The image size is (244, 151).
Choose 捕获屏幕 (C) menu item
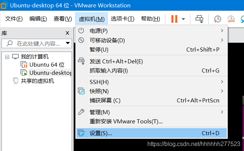pos(151,100)
